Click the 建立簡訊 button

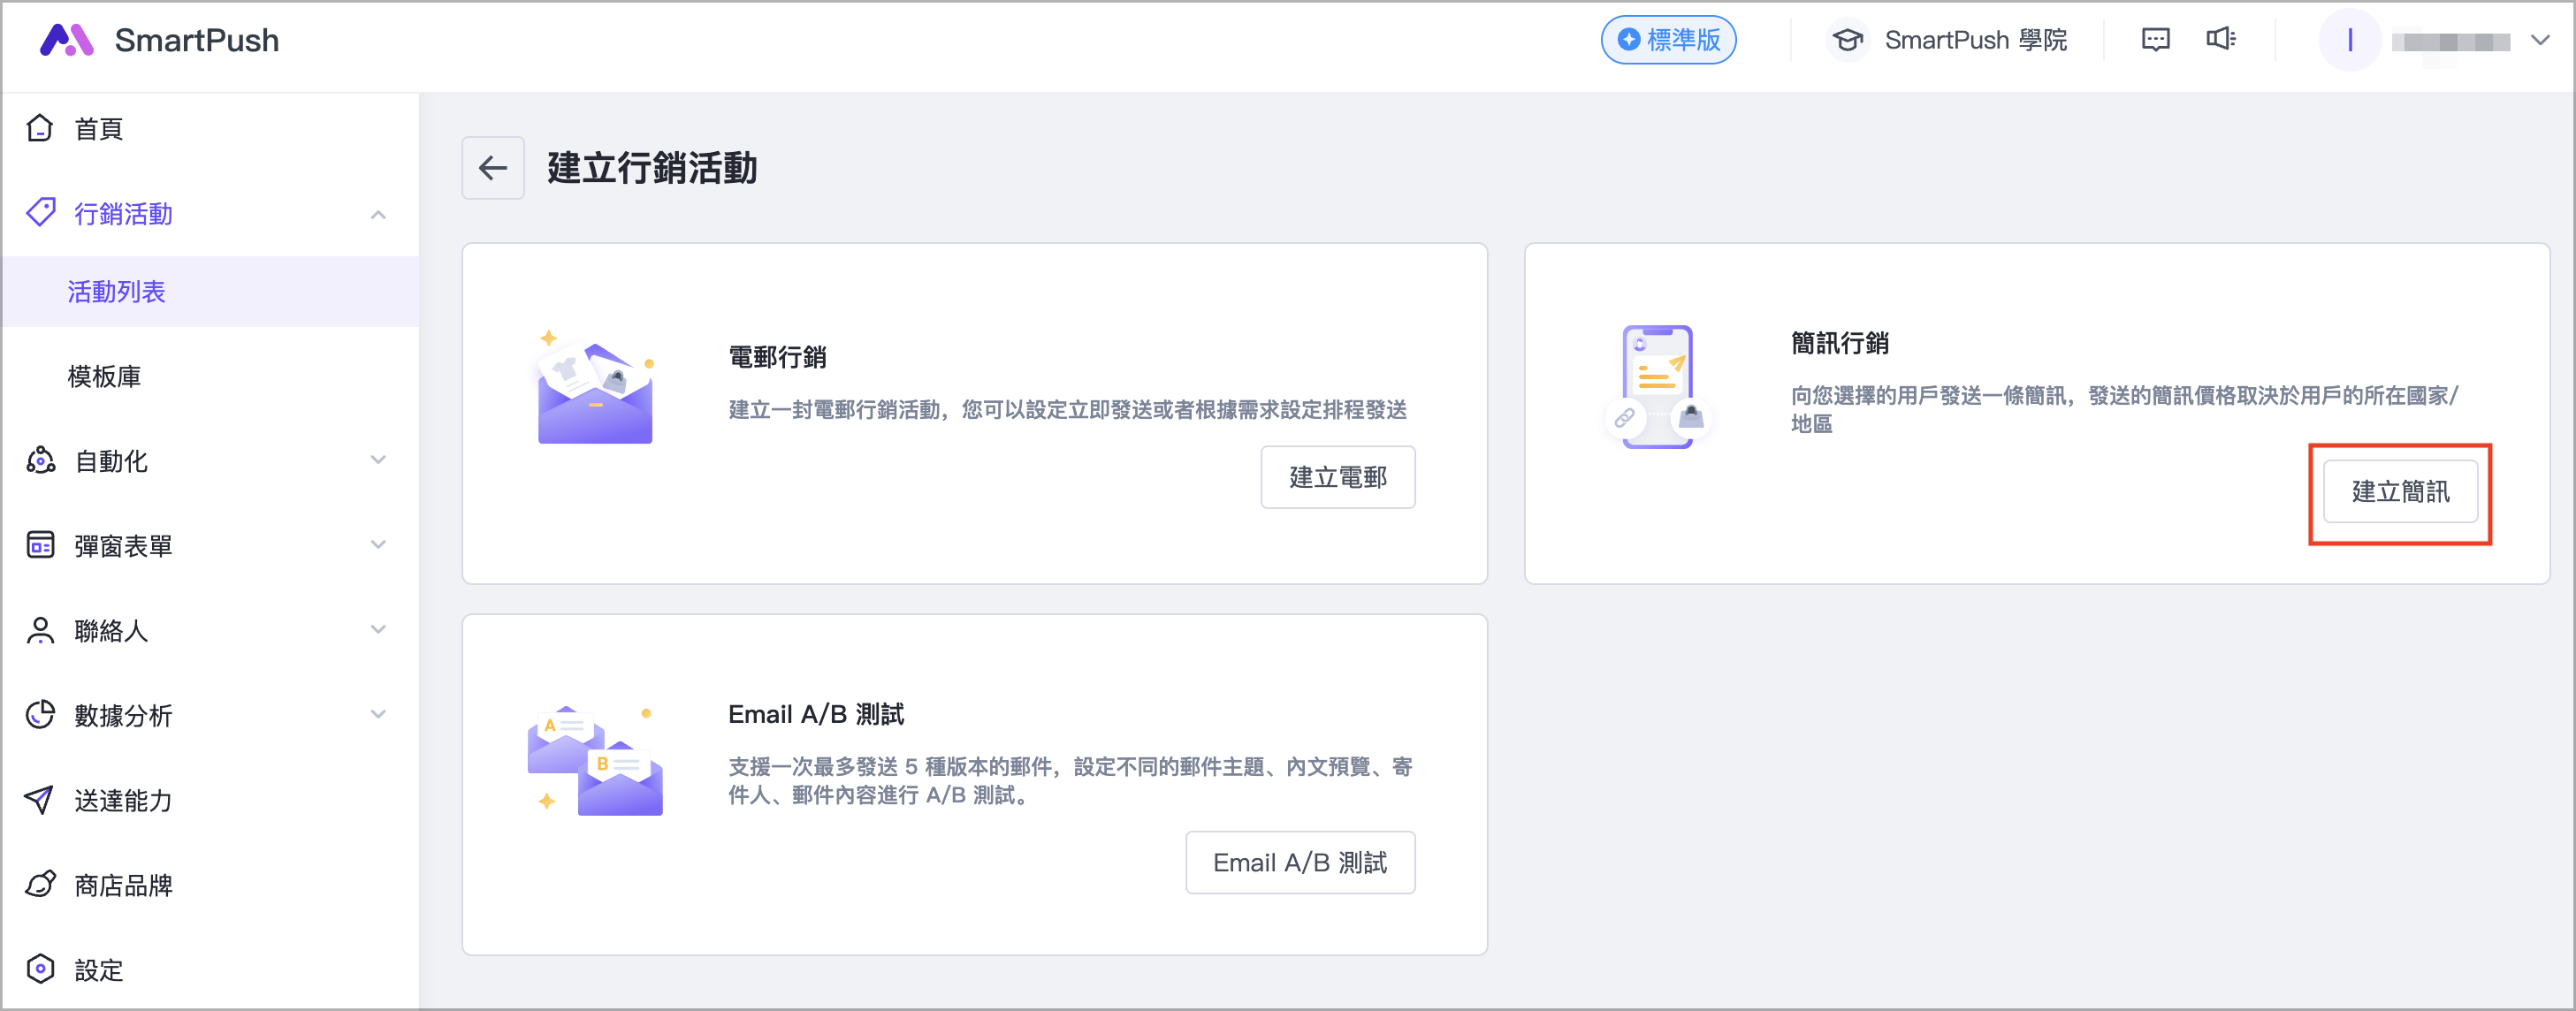(2399, 491)
